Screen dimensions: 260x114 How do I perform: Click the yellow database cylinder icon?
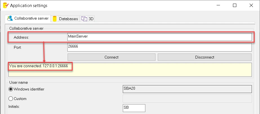point(55,19)
